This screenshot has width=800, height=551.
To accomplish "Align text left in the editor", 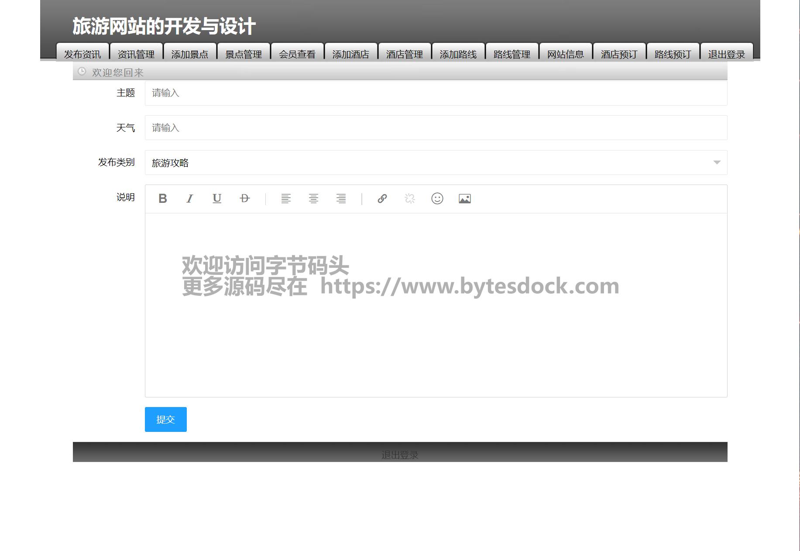I will point(286,199).
